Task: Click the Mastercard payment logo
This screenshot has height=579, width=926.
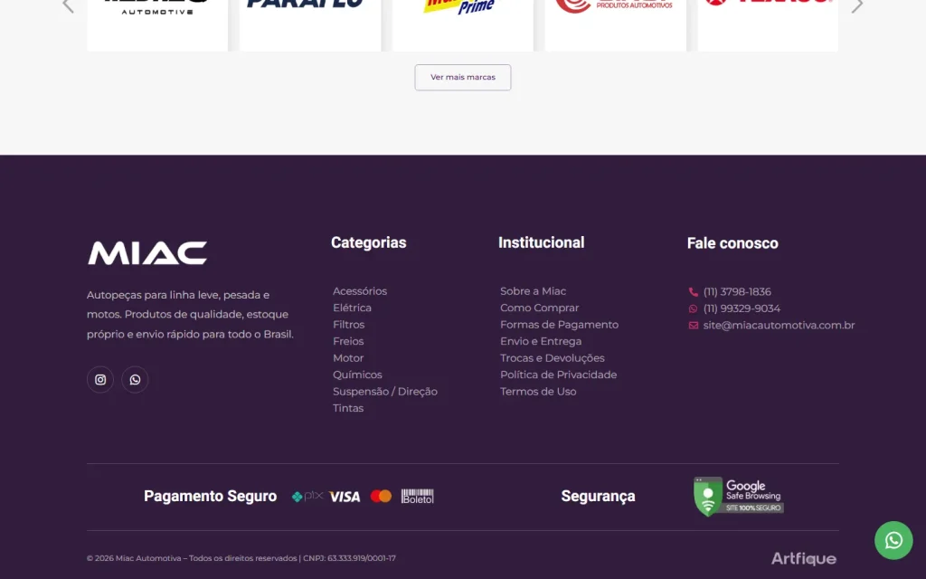Action: click(x=381, y=497)
